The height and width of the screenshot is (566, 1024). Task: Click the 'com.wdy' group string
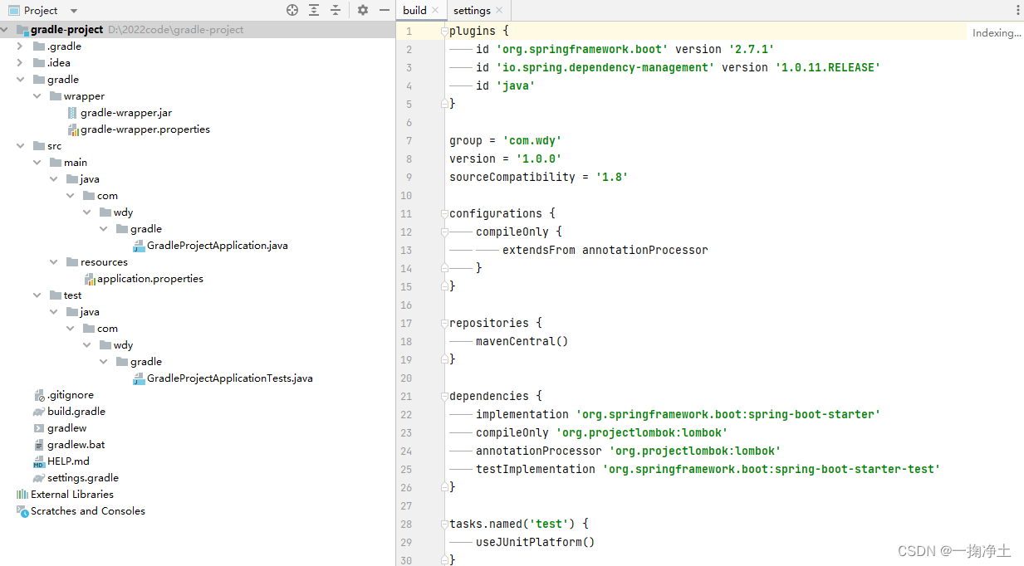click(532, 140)
